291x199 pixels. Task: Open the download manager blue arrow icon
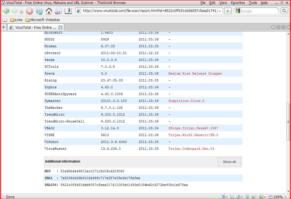(248, 197)
